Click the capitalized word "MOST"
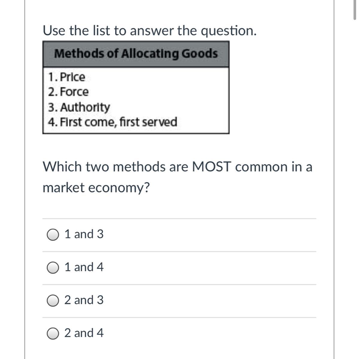The width and height of the screenshot is (359, 359). 211,167
